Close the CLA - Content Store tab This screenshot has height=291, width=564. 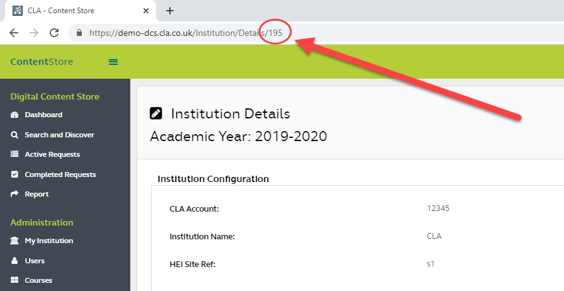coord(147,11)
